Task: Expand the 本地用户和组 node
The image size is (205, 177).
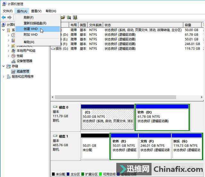Action: [8, 51]
